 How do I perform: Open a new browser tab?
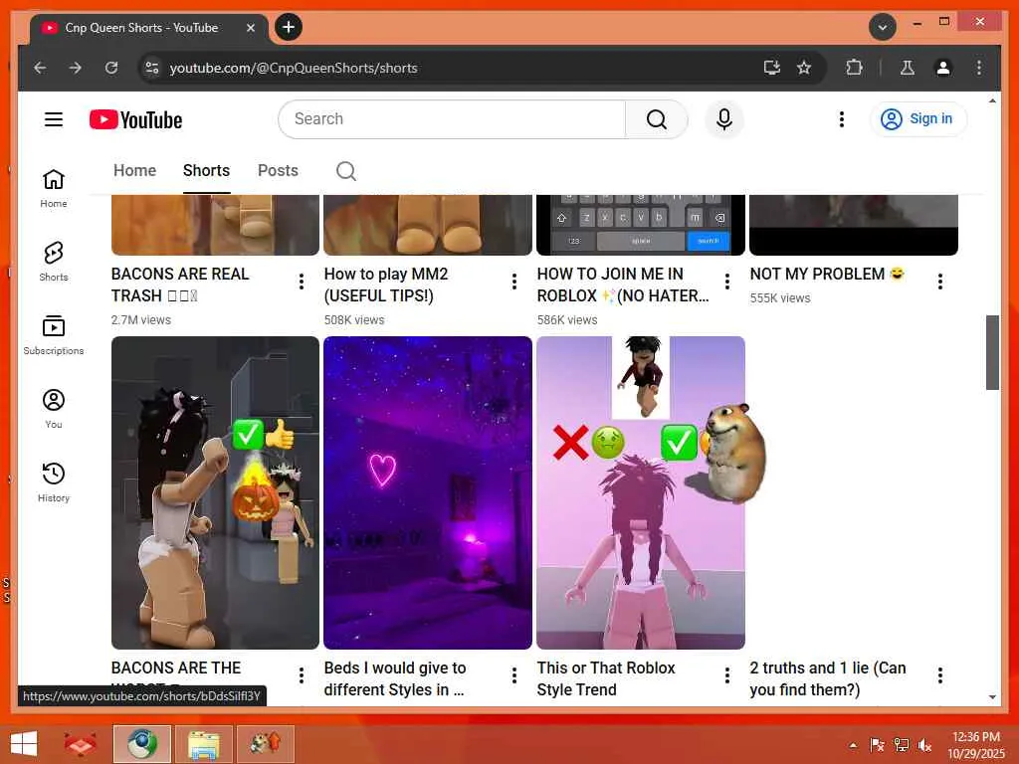point(289,27)
